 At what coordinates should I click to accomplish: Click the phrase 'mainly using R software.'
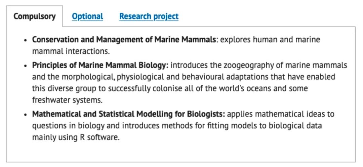76,137
